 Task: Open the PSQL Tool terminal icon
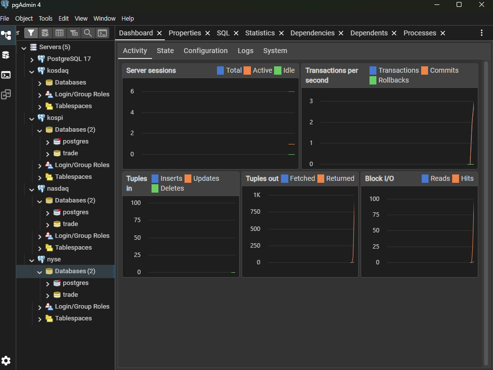[x=102, y=33]
